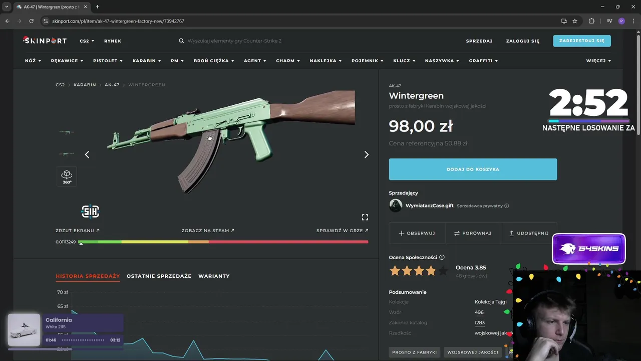Screen dimensions: 641x361
Task: Reload the page in browser
Action: (31, 21)
